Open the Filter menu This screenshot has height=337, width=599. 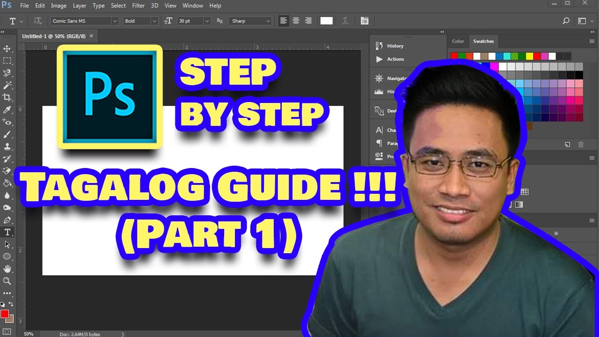(139, 6)
